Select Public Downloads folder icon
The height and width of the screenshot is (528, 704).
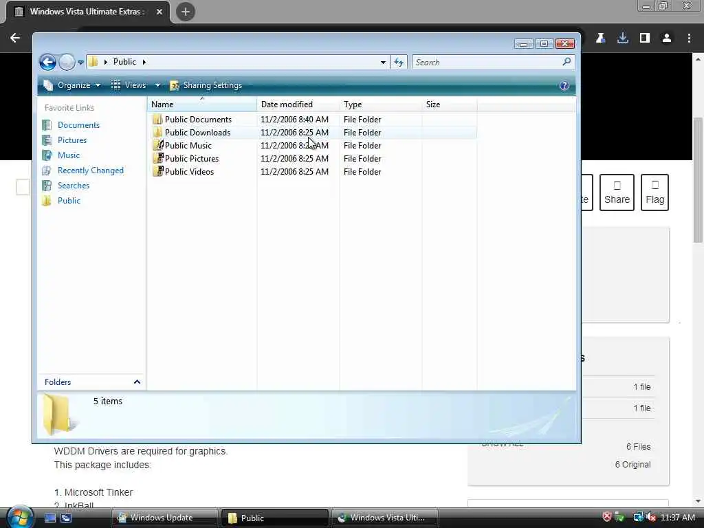[x=157, y=132]
